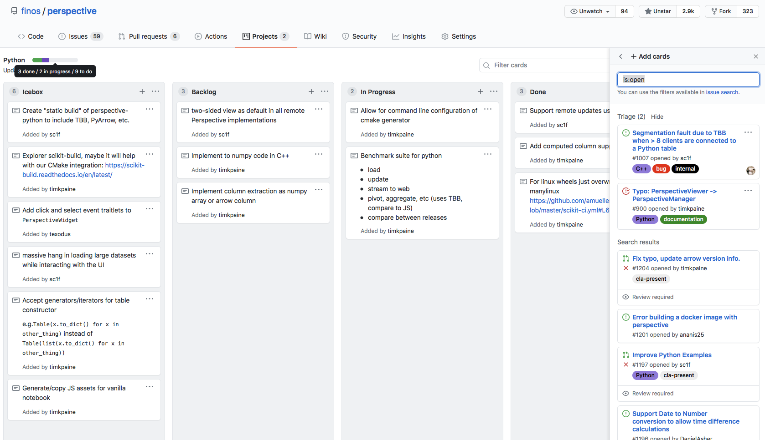Viewport: 765px width, 440px height.
Task: Open menu for Benchmark suite card
Action: pyautogui.click(x=488, y=154)
